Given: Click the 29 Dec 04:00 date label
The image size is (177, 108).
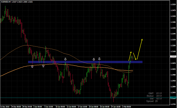Looking at the screenshot, I should click(27, 107).
